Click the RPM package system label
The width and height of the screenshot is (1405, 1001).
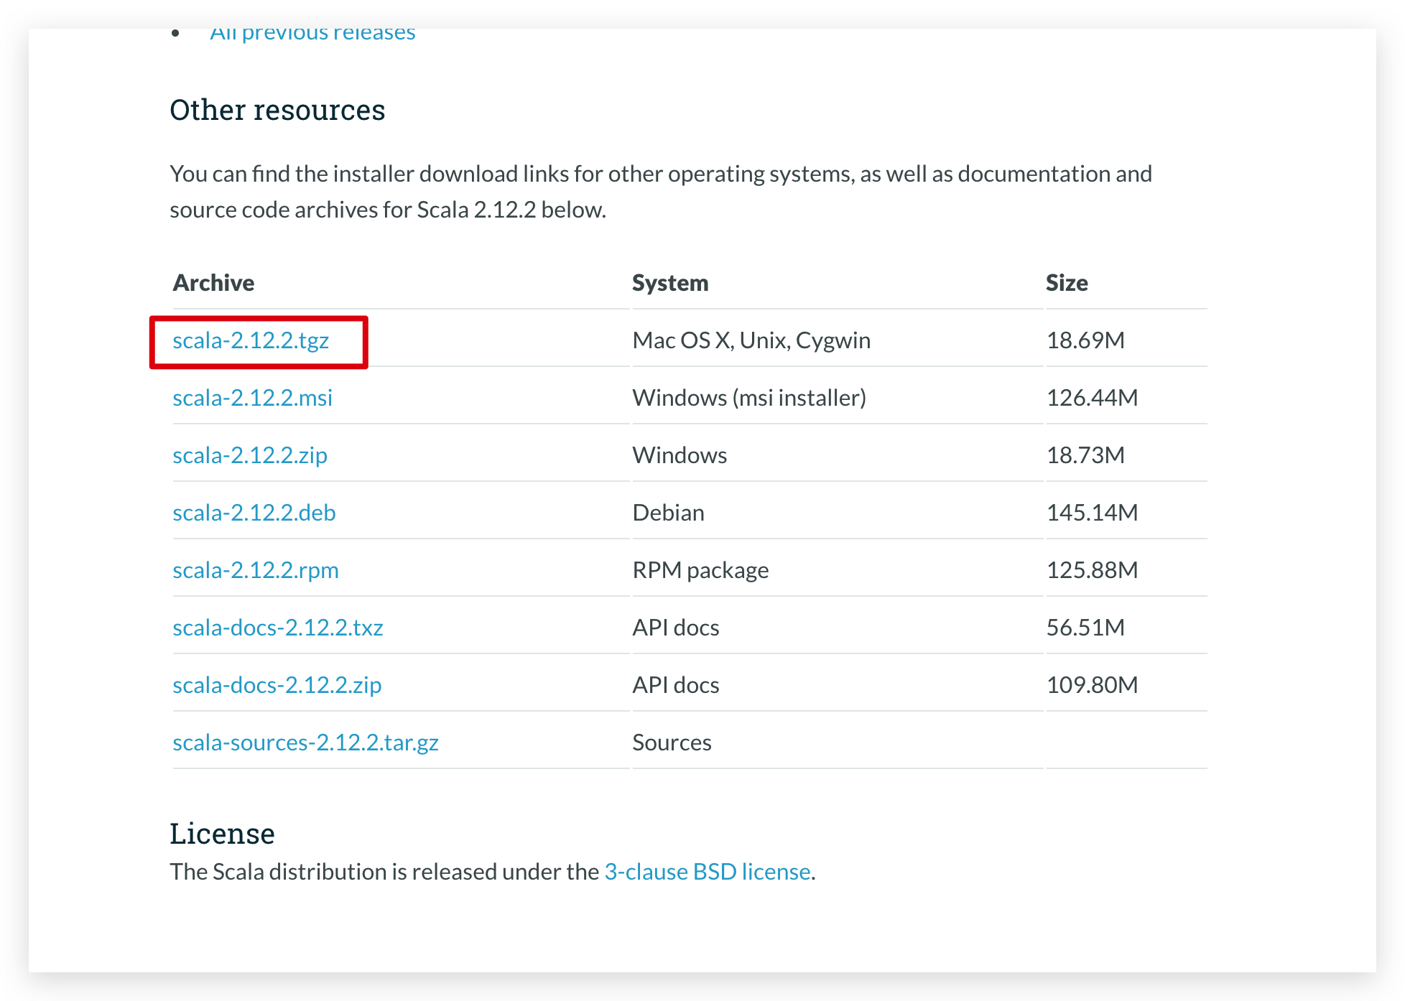(x=700, y=569)
